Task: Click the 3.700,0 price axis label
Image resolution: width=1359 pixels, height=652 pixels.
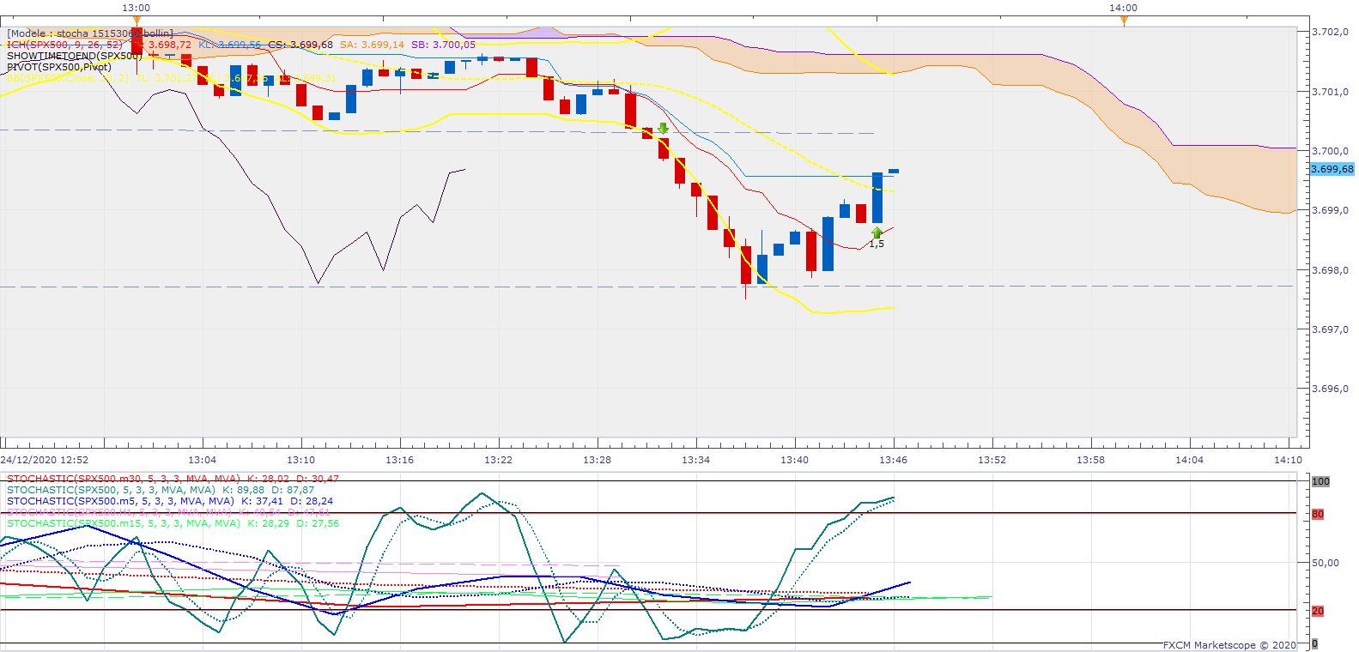Action: (1331, 151)
